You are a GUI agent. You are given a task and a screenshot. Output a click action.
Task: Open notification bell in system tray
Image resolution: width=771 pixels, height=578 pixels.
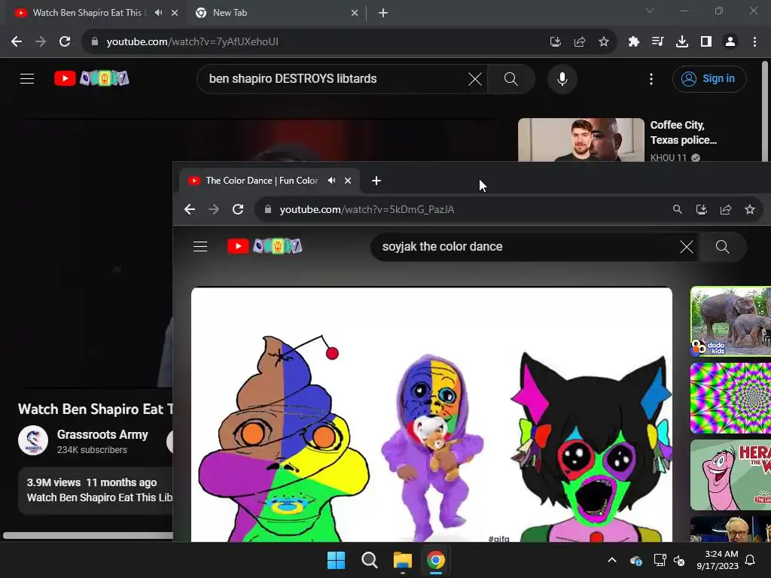coord(751,560)
